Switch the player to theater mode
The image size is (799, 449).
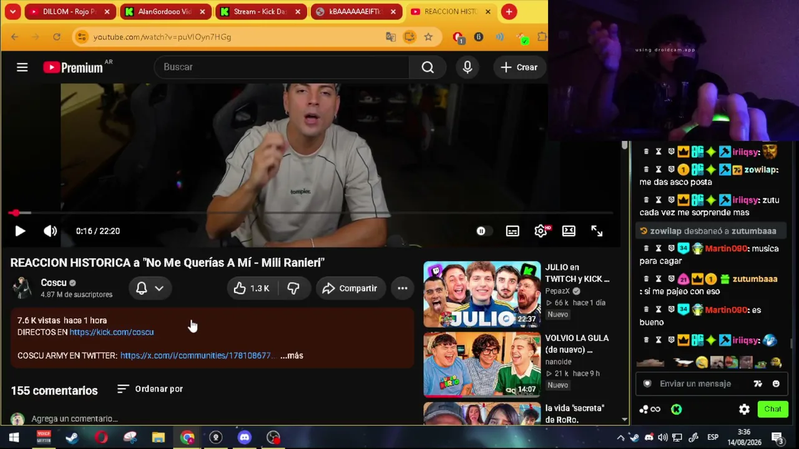coord(569,231)
